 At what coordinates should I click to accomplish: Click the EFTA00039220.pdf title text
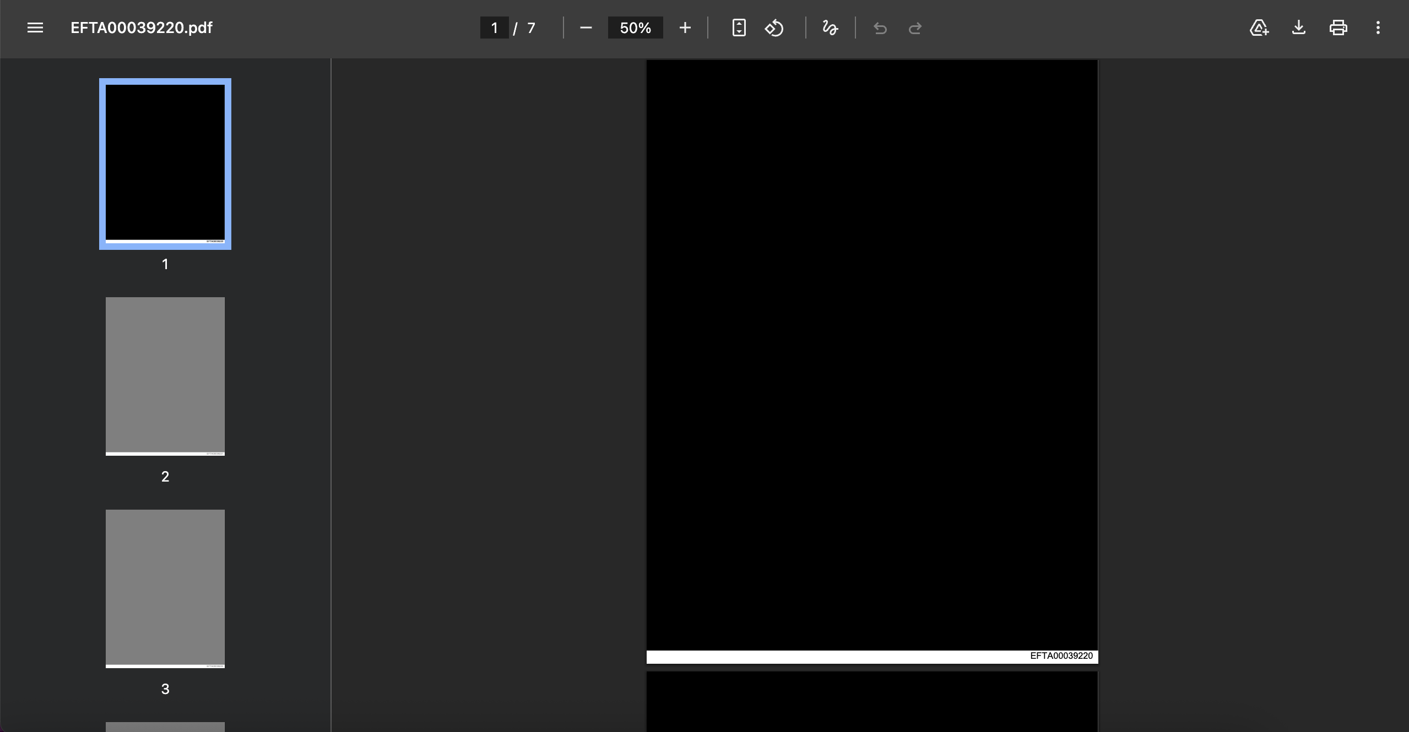pyautogui.click(x=141, y=28)
